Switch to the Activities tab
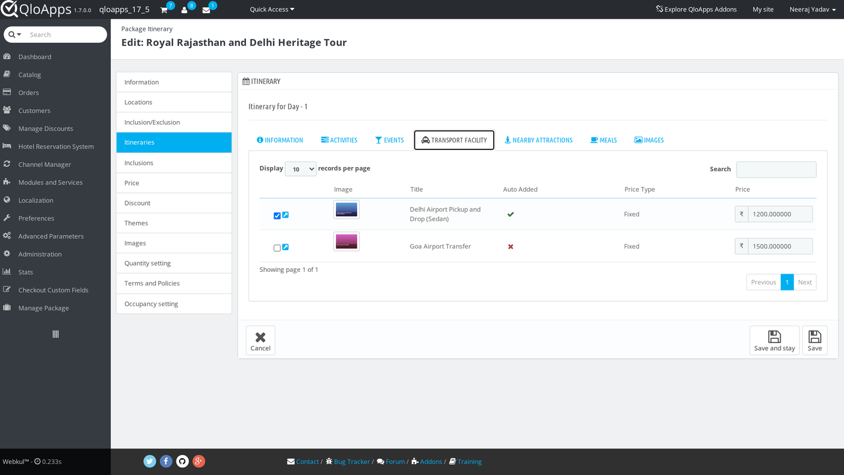Screen dimensions: 844x475 click(x=339, y=140)
